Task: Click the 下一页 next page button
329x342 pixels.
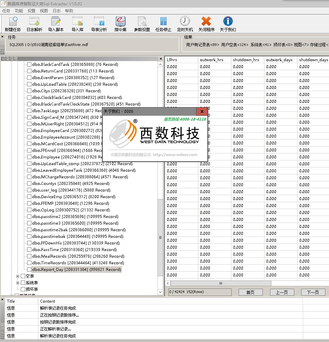Action: pyautogui.click(x=313, y=292)
